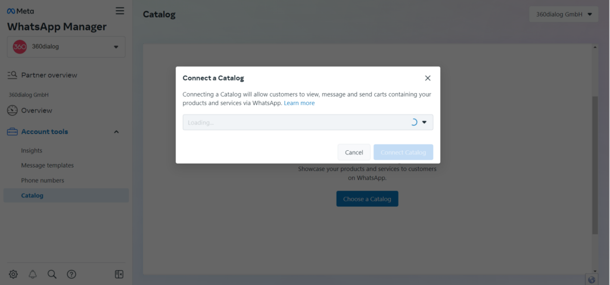The height and width of the screenshot is (285, 610).
Task: Go to Partner overview
Action: (x=49, y=75)
